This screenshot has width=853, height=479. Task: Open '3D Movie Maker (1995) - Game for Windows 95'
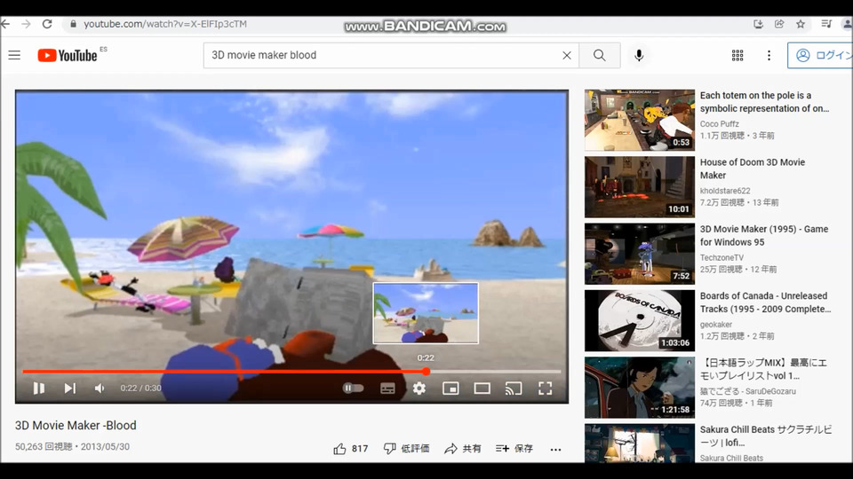(x=764, y=236)
